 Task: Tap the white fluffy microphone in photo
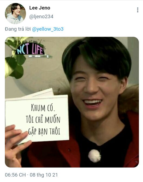pyautogui.click(x=95, y=156)
